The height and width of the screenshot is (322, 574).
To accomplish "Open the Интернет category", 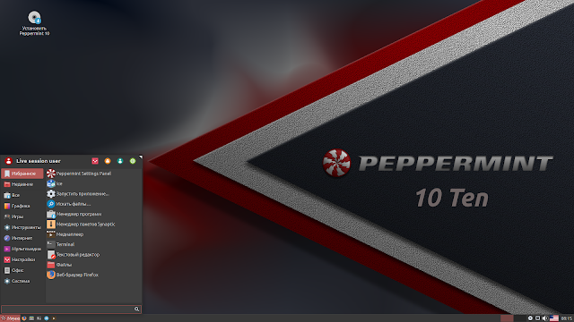I will coord(22,238).
